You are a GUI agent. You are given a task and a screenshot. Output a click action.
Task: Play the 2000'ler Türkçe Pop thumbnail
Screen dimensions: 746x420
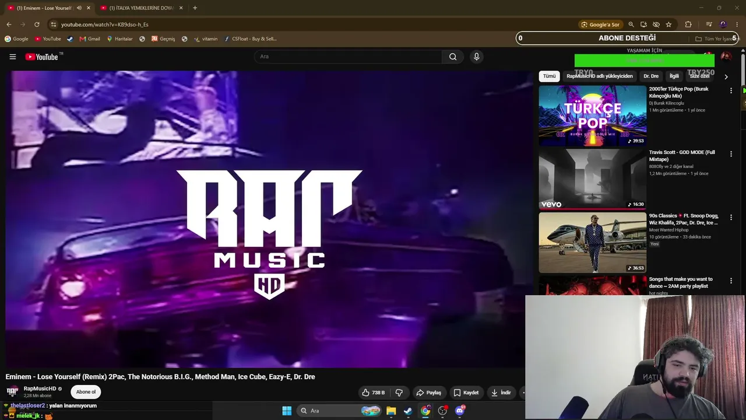point(592,116)
